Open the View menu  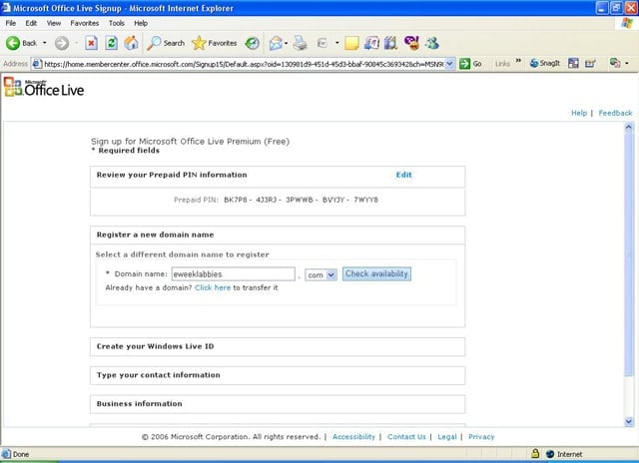[54, 23]
